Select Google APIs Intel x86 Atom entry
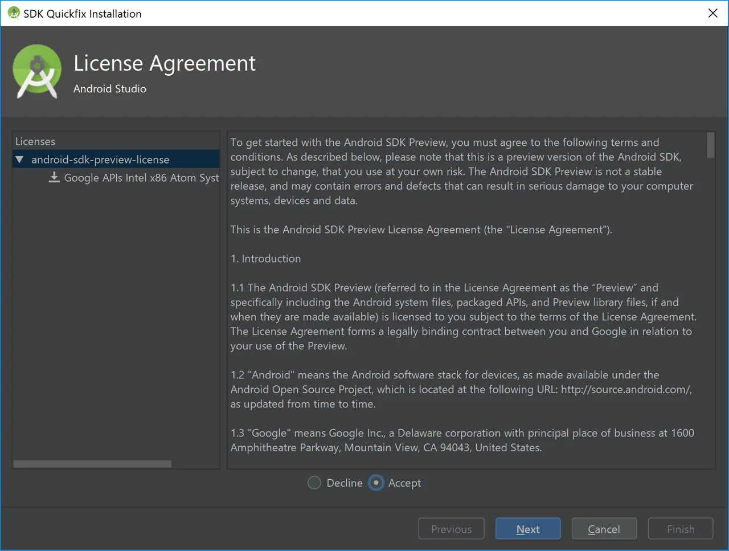The image size is (729, 551). tap(141, 178)
